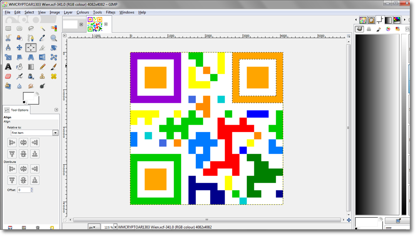Image resolution: width=416 pixels, height=236 pixels.
Task: Open the File menu
Action: click(7, 12)
